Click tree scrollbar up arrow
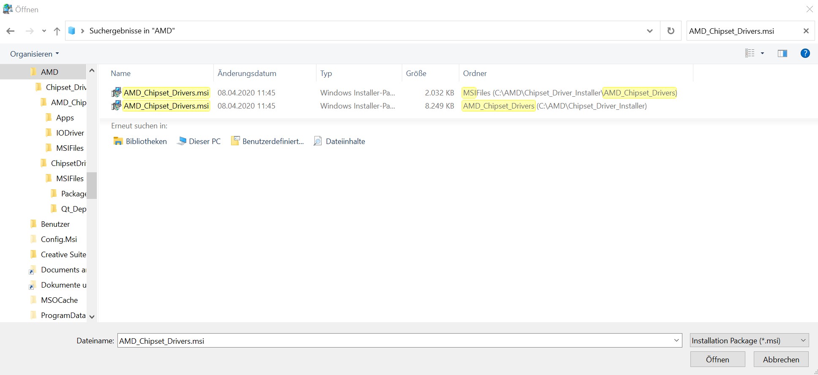 click(x=92, y=70)
